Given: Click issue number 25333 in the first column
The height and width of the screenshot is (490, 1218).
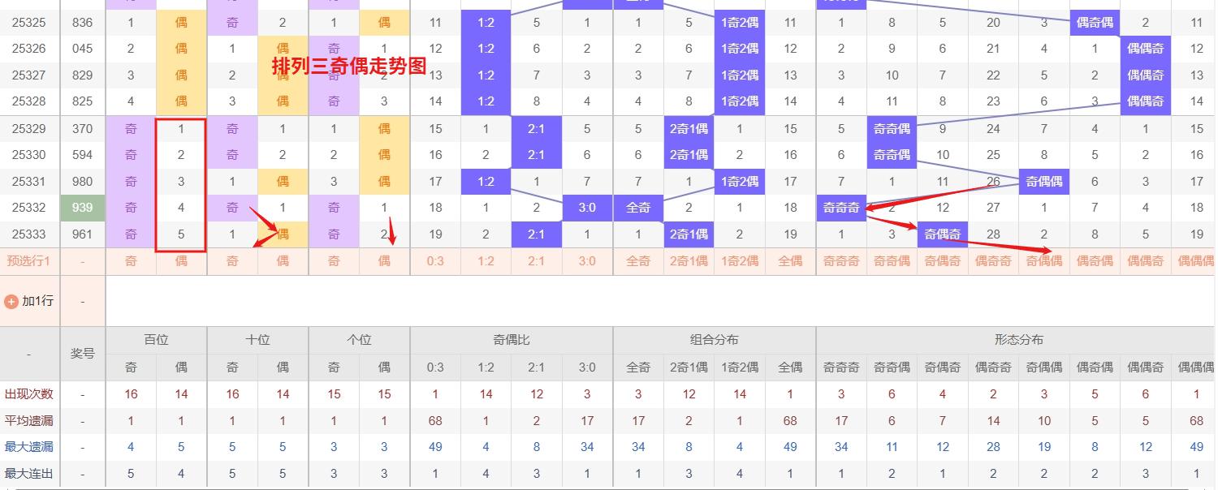Looking at the screenshot, I should coord(29,234).
